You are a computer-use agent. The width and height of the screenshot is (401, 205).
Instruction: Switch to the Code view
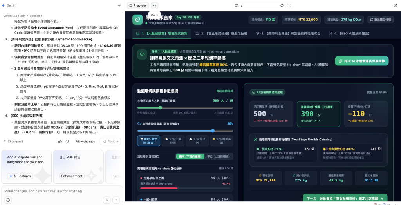[x=154, y=5]
